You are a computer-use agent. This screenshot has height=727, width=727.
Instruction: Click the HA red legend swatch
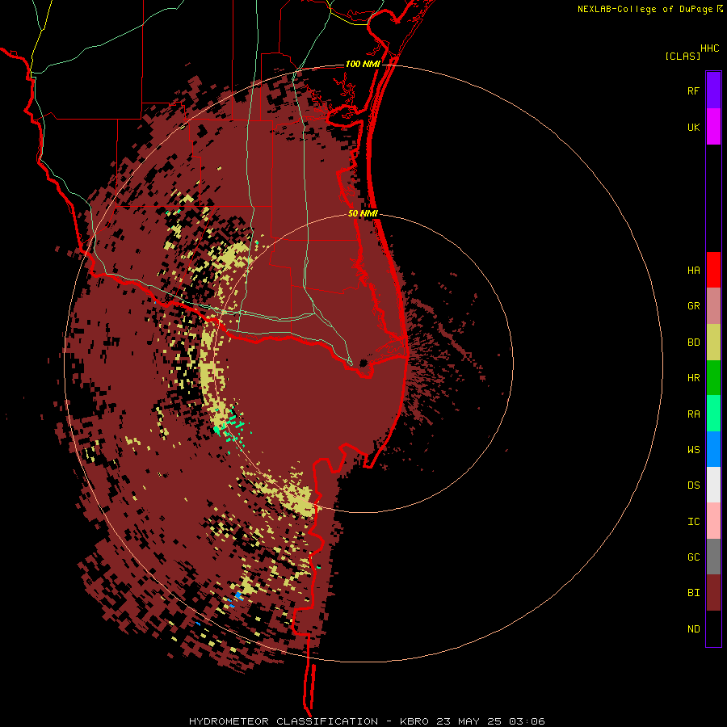point(713,270)
